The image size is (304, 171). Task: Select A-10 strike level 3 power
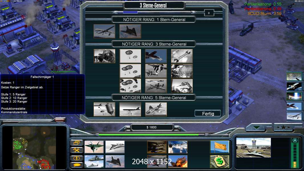point(156,86)
